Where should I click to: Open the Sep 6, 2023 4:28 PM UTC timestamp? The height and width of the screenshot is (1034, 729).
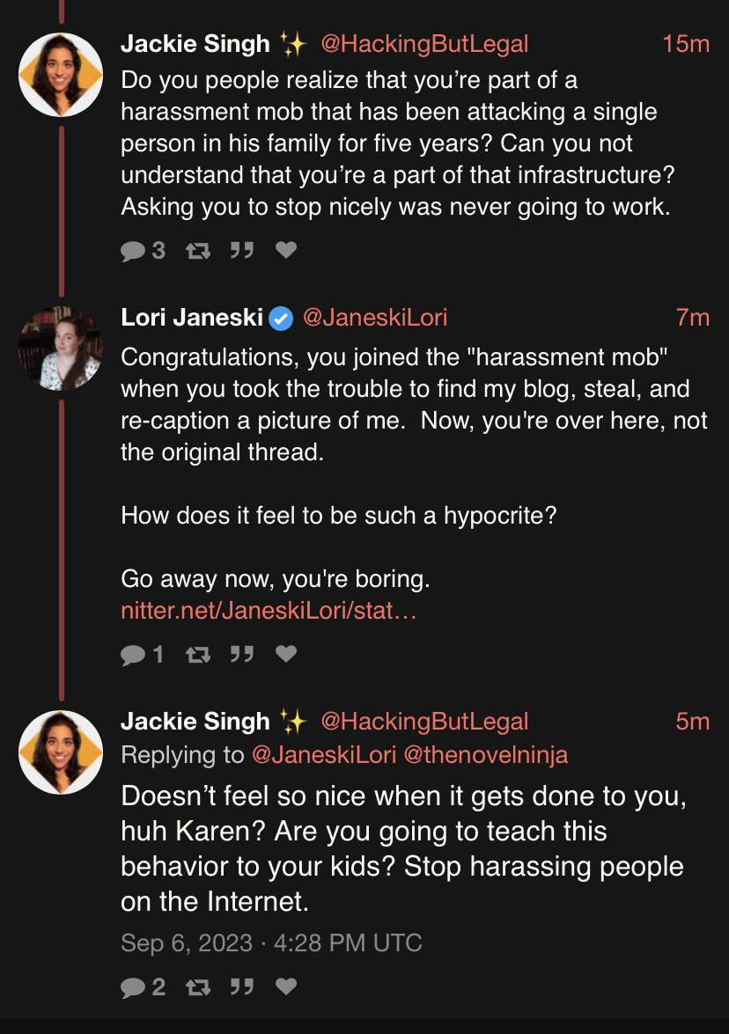[x=271, y=943]
